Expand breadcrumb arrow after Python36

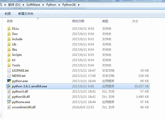(79, 5)
